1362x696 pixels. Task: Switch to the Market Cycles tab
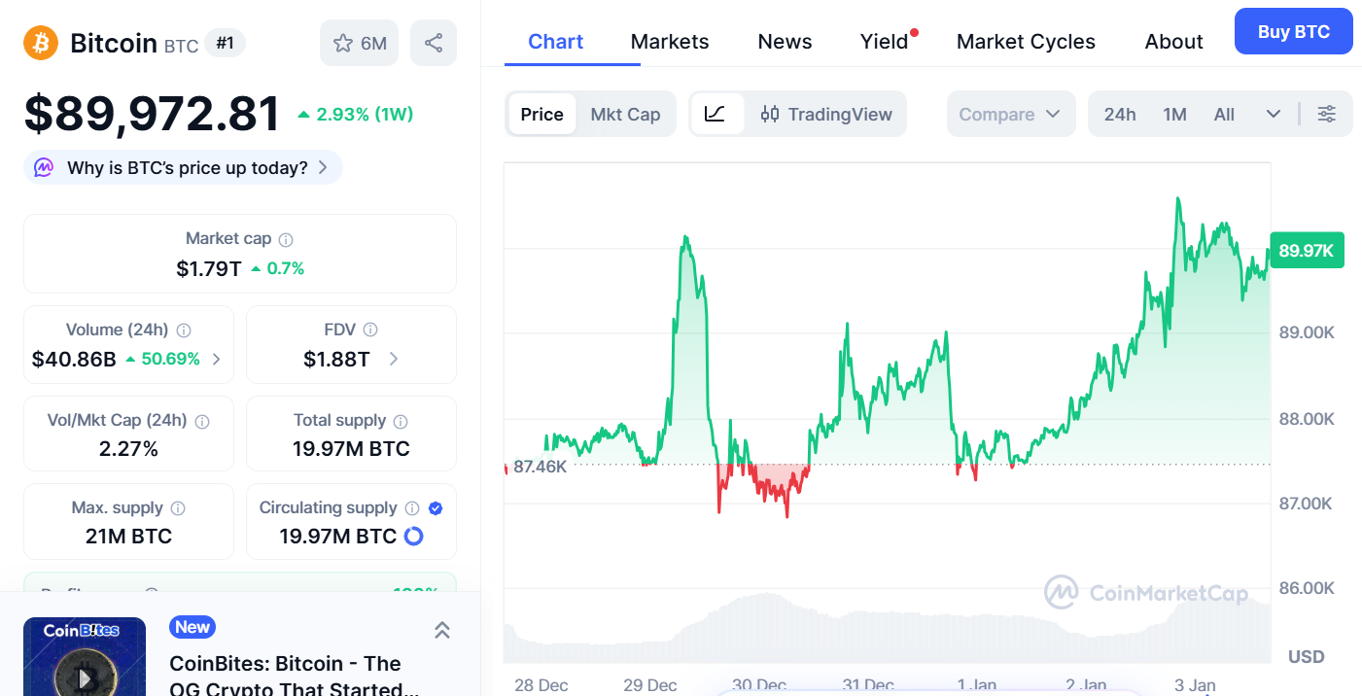(1026, 42)
